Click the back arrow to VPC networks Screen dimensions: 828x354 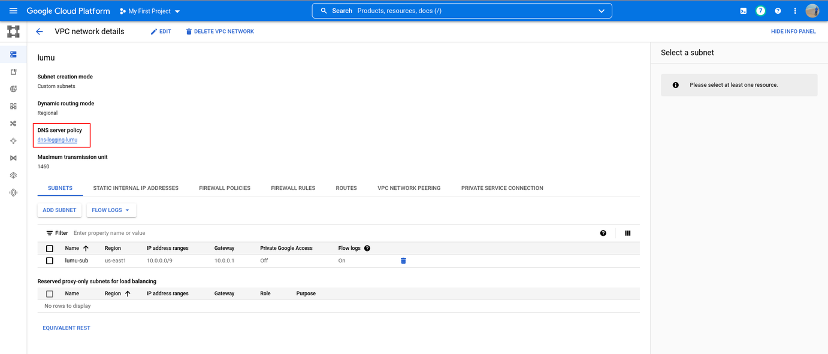tap(40, 32)
